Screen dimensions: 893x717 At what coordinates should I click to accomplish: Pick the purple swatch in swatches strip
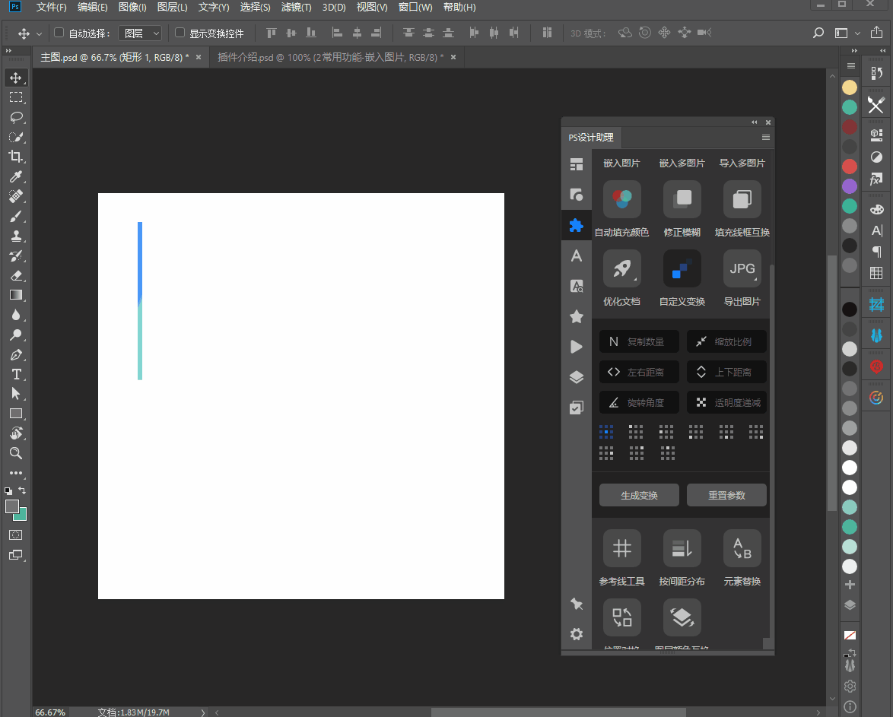click(x=849, y=186)
